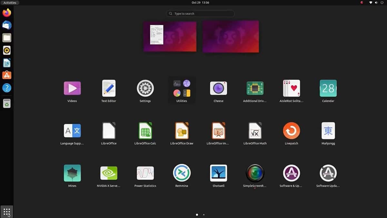
Task: Launch Text Editor
Action: (x=109, y=88)
